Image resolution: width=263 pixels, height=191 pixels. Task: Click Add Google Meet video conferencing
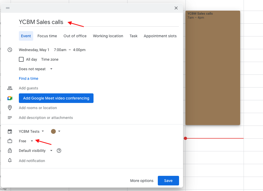pos(56,98)
